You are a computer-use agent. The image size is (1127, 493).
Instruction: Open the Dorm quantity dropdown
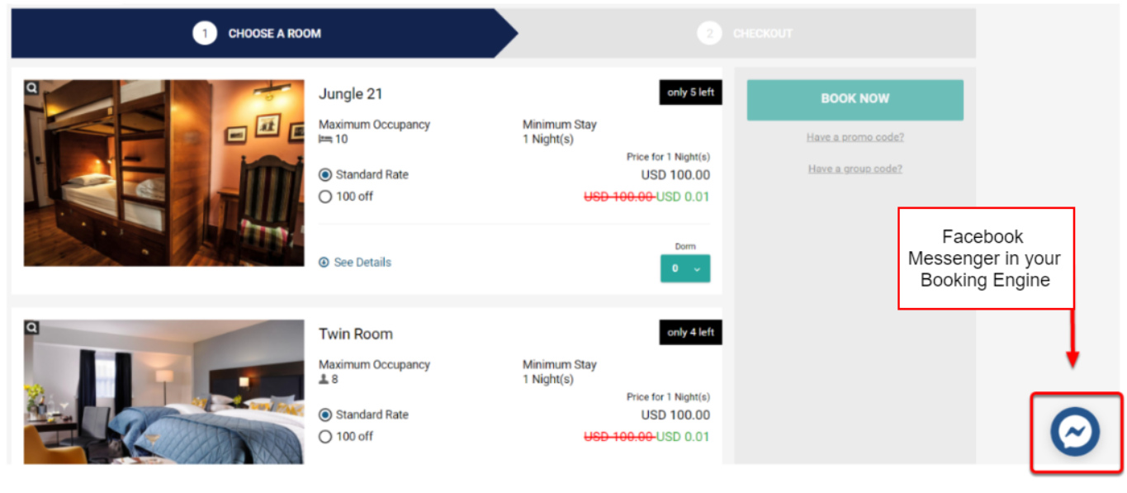point(684,268)
